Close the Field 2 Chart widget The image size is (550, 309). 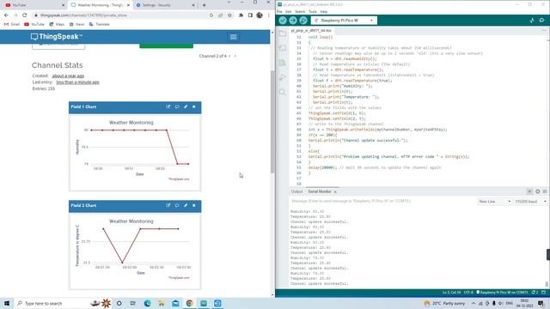coord(194,206)
